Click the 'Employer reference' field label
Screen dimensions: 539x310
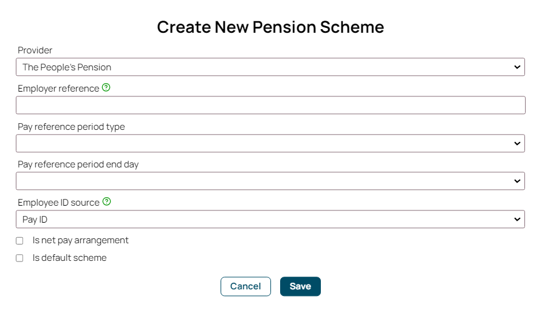[58, 89]
